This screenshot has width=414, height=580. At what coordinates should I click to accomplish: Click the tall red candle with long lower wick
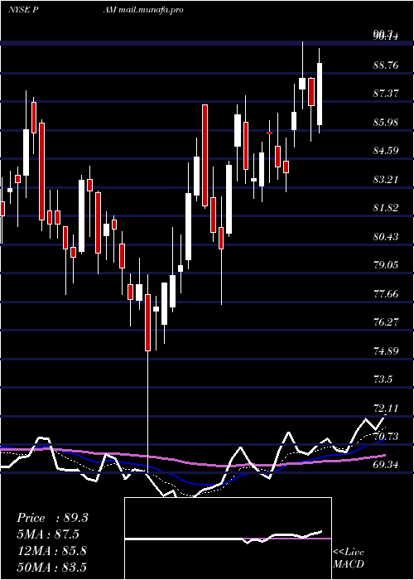pyautogui.click(x=148, y=322)
